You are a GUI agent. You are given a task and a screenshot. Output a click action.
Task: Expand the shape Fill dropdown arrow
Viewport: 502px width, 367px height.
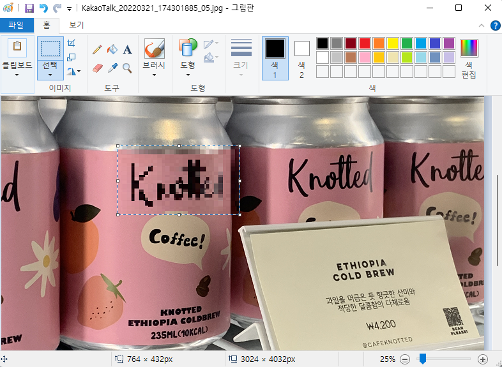[x=217, y=57]
